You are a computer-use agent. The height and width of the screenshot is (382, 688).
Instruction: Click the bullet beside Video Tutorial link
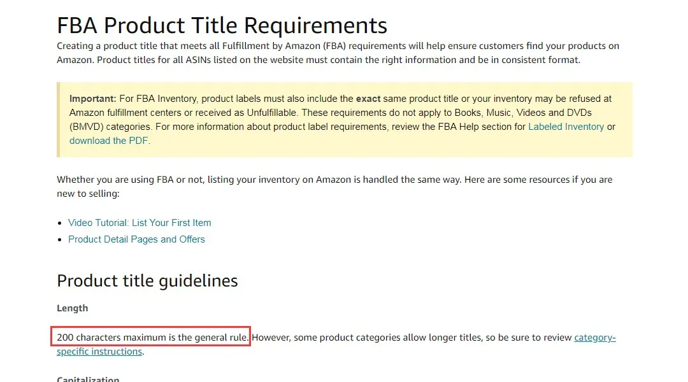pyautogui.click(x=60, y=223)
